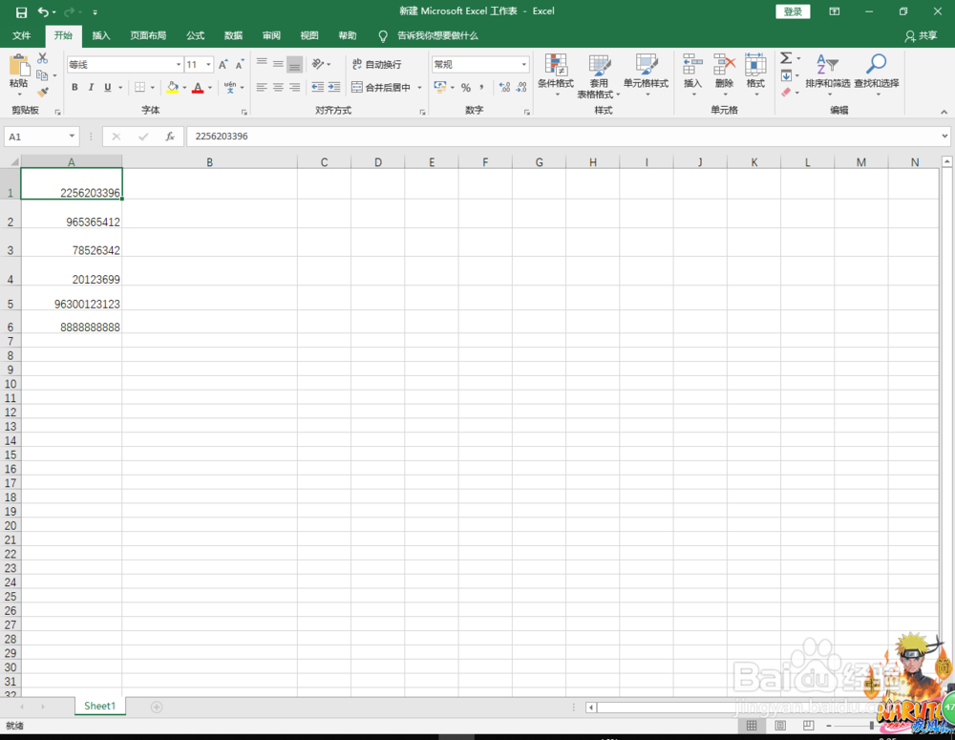Click the Copy icon in clipboard group
This screenshot has height=740, width=955.
[x=42, y=75]
